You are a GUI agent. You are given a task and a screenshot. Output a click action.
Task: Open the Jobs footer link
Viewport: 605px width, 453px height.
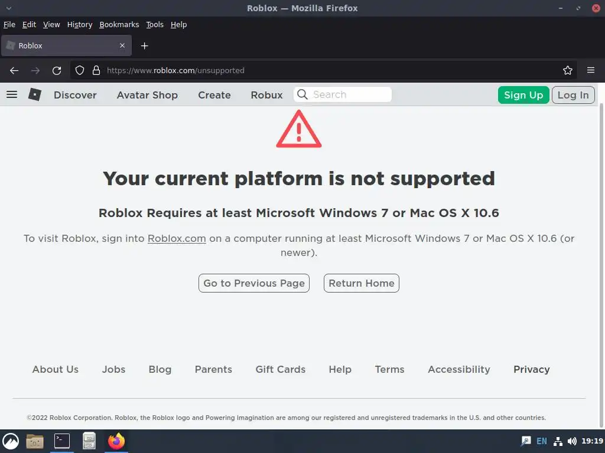pyautogui.click(x=113, y=369)
